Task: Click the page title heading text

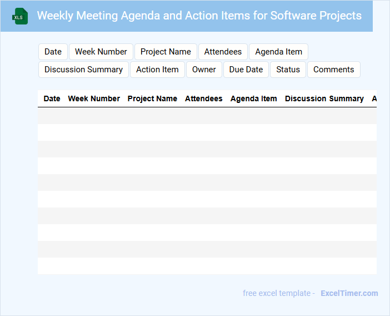Action: (x=199, y=16)
